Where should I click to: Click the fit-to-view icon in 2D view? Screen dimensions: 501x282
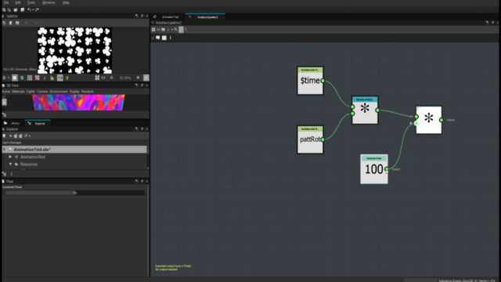coord(97,78)
